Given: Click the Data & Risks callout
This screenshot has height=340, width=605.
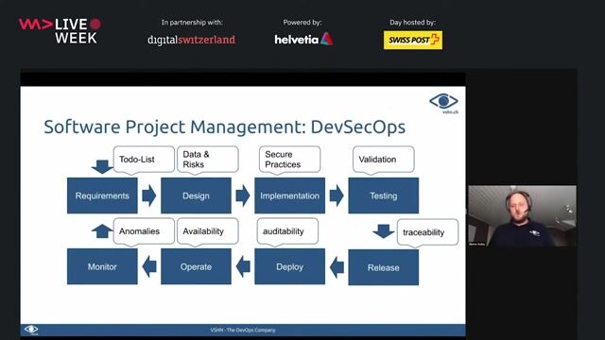Looking at the screenshot, I should click(x=208, y=160).
